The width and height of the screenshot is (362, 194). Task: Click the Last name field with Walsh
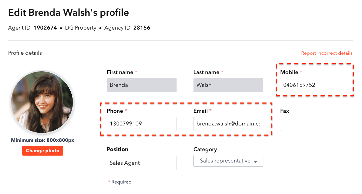[x=228, y=85]
